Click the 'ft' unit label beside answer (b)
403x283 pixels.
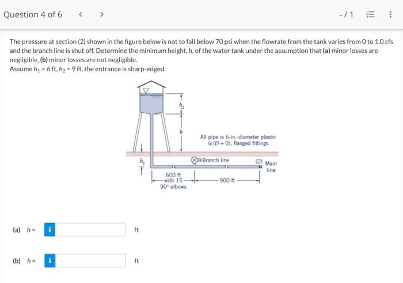(x=136, y=261)
